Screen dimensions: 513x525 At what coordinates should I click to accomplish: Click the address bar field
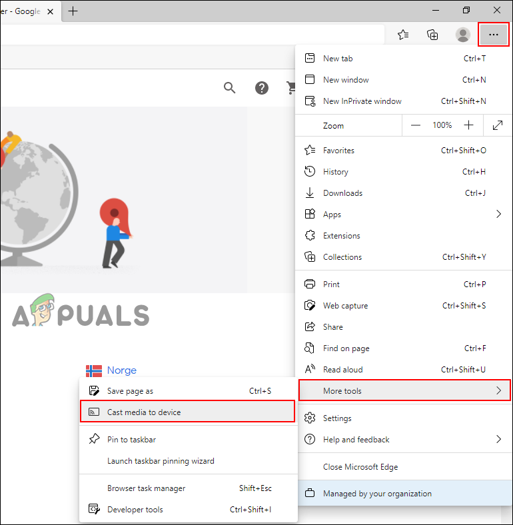pyautogui.click(x=192, y=35)
